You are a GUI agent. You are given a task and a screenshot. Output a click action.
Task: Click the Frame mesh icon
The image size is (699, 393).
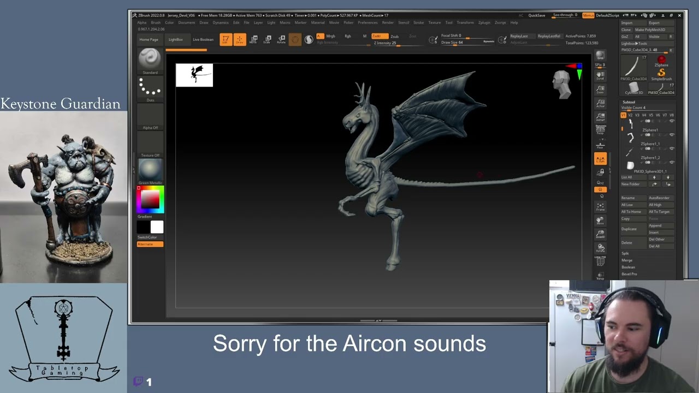(x=600, y=207)
